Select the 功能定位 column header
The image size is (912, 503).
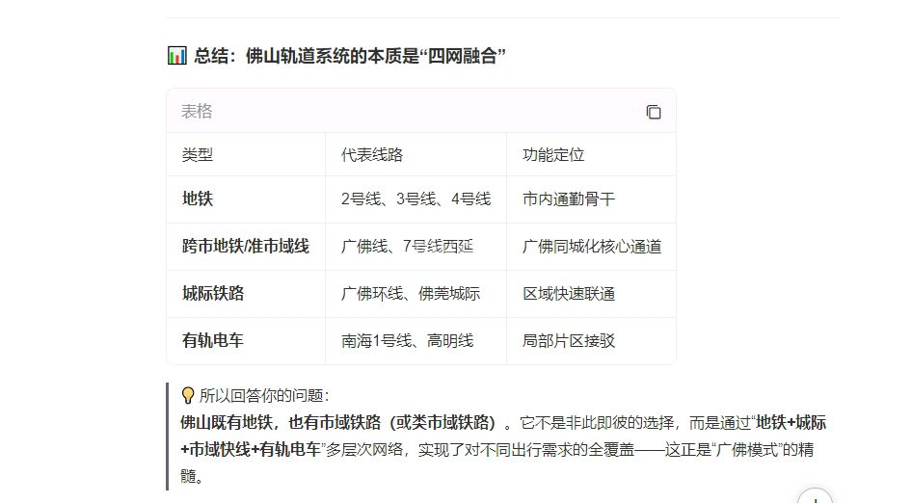[x=553, y=155]
